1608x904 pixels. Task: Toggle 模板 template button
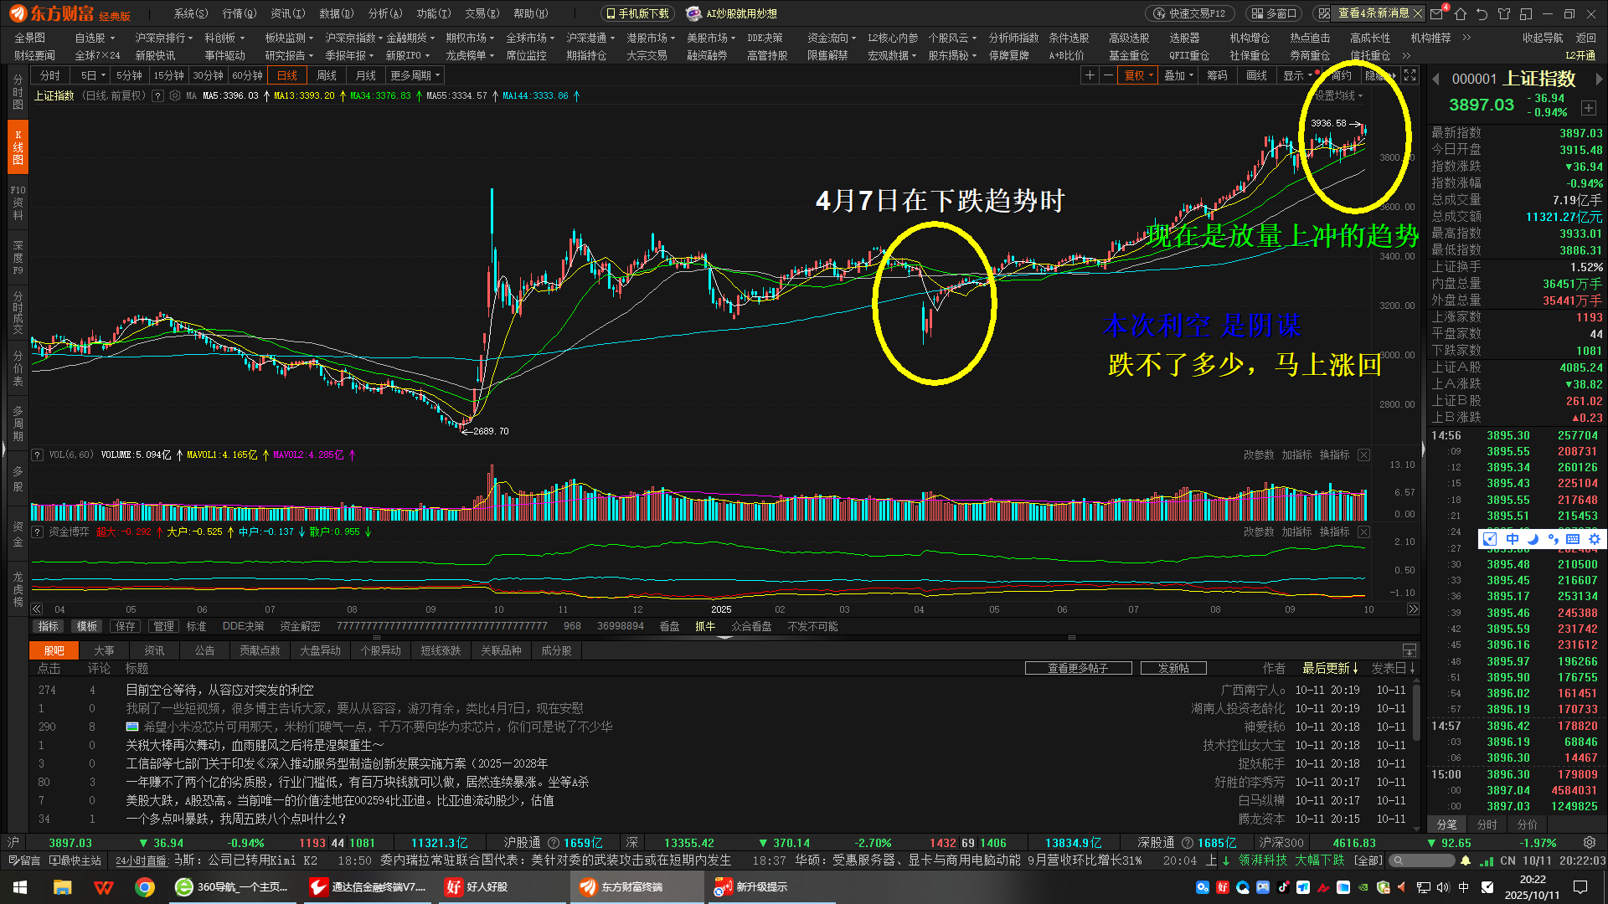pos(87,627)
